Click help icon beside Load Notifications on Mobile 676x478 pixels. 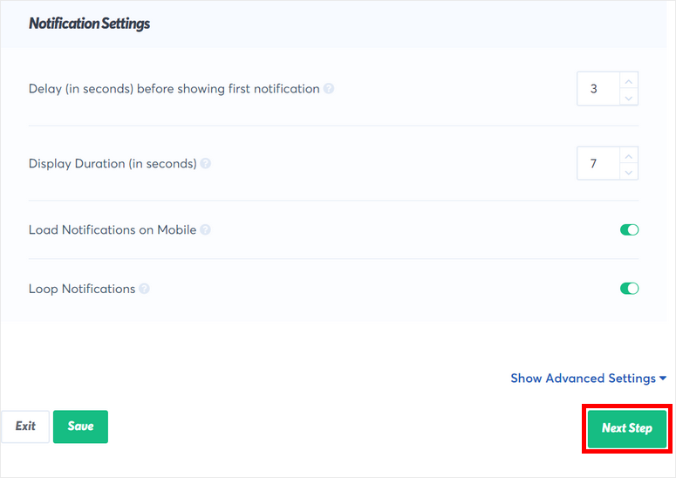(205, 230)
